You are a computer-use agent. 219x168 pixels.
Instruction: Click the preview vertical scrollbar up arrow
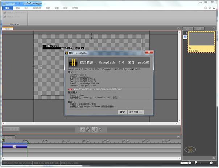point(179,32)
